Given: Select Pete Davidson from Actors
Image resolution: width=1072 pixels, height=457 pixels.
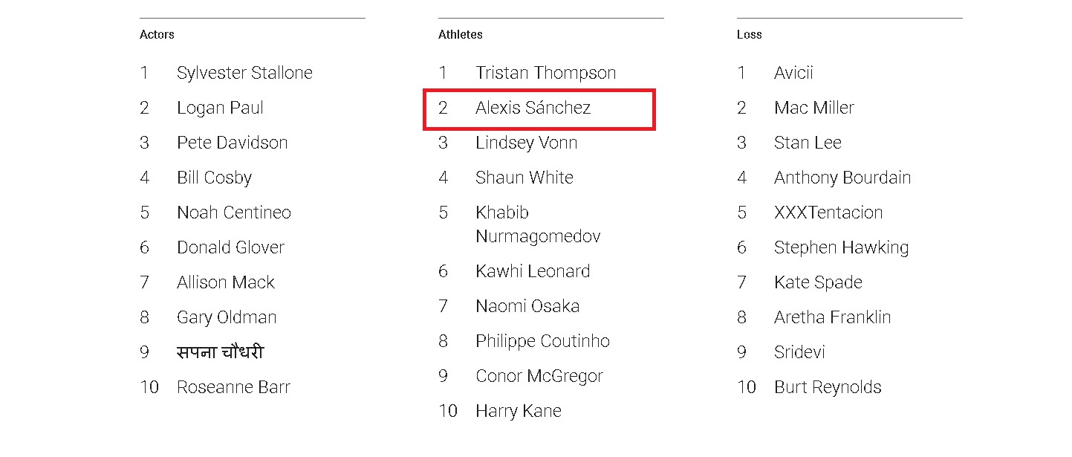Looking at the screenshot, I should (232, 143).
